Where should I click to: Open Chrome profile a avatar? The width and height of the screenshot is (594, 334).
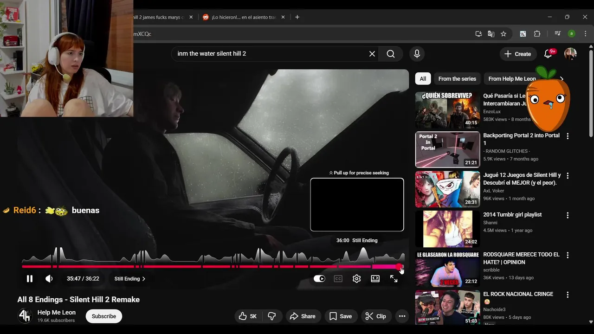(572, 34)
